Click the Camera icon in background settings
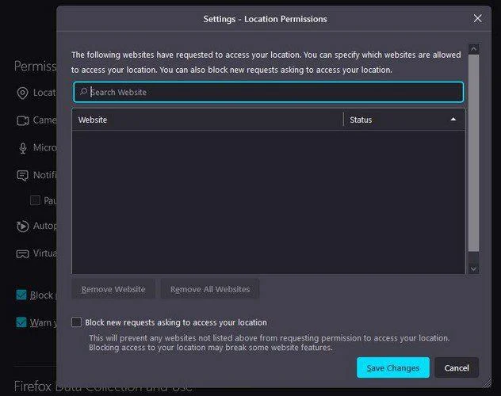The height and width of the screenshot is (396, 501). [x=23, y=120]
